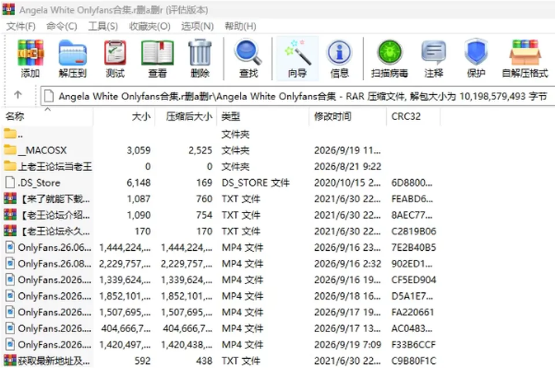555x368 pixels.
Task: Click the CRC32 value C2819B06
Action: point(413,231)
